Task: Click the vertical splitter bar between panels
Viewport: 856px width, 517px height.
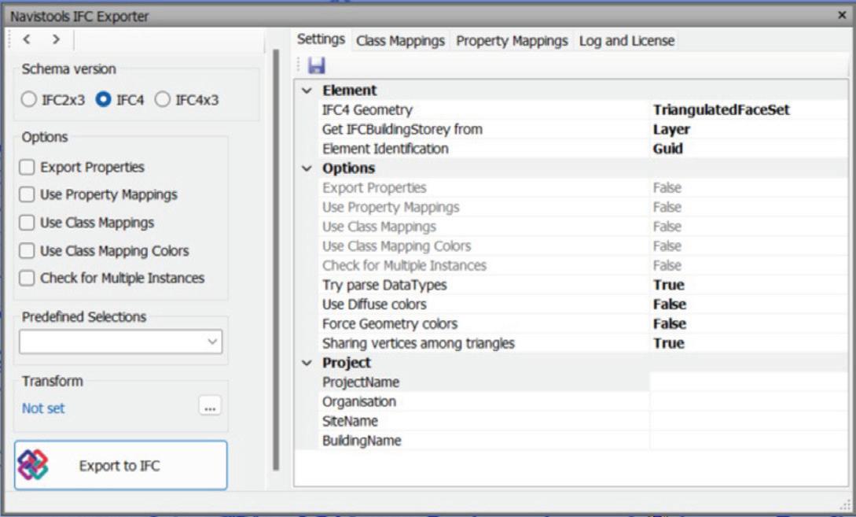Action: coord(276,260)
